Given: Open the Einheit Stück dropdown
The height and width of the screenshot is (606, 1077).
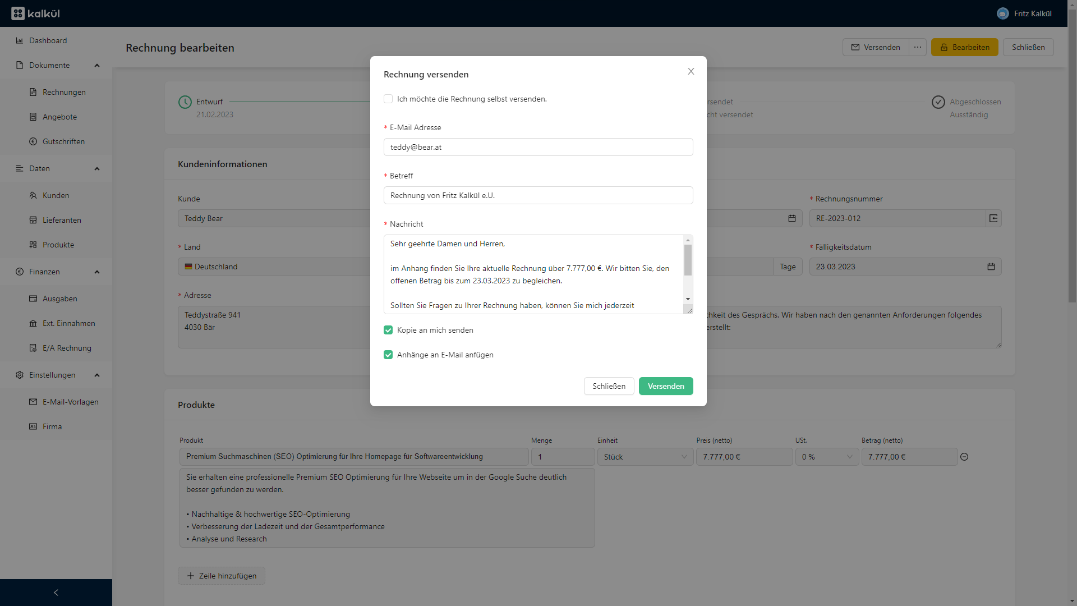Looking at the screenshot, I should (x=645, y=457).
